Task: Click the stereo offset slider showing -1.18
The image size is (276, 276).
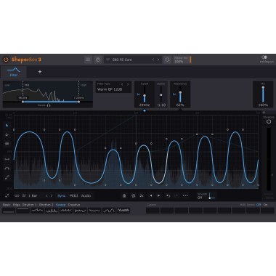Action: click(161, 94)
